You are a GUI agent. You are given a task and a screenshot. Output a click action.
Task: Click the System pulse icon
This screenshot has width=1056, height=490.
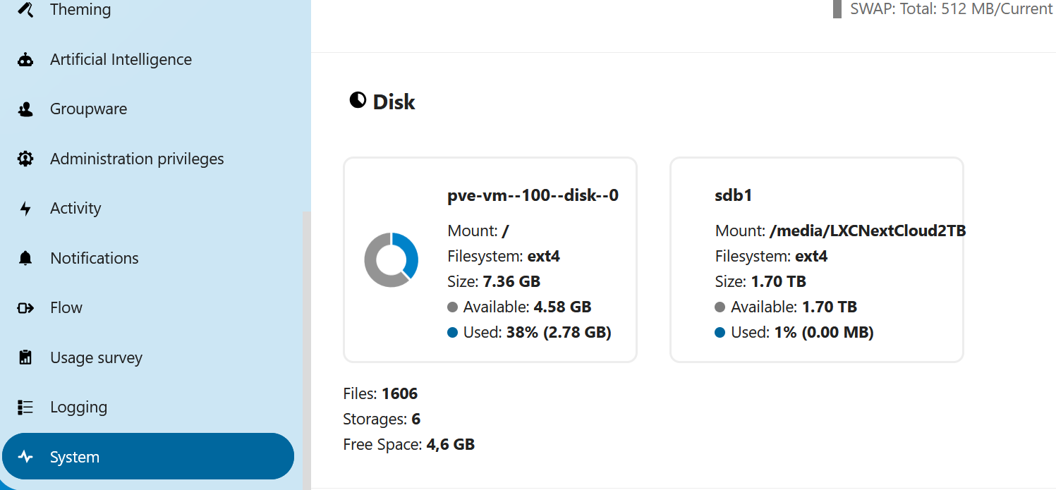(25, 457)
